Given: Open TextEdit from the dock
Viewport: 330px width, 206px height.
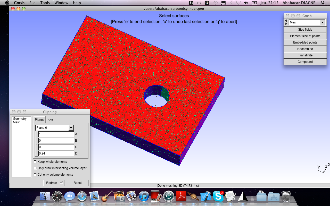Looking at the screenshot, I should (x=230, y=196).
